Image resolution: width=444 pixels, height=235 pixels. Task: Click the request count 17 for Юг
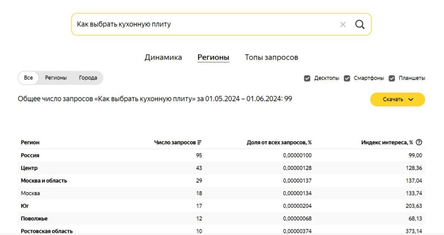click(x=199, y=206)
